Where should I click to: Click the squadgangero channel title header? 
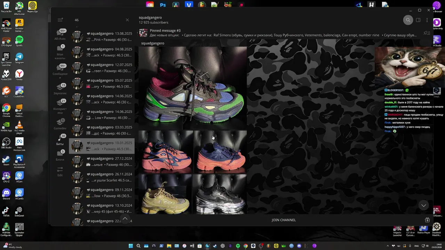tap(150, 17)
